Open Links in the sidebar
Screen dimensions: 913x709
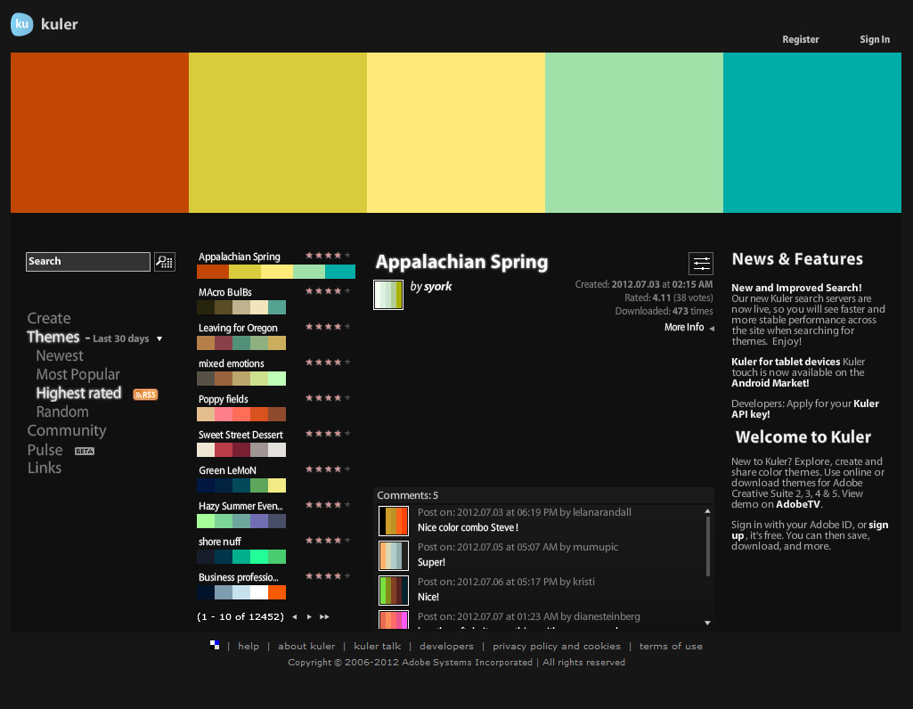click(x=45, y=468)
